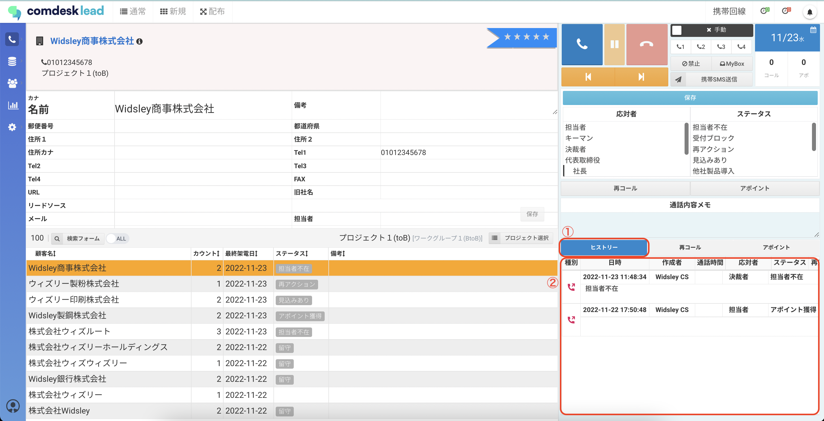Open the bar chart reports sidebar icon

tap(13, 105)
